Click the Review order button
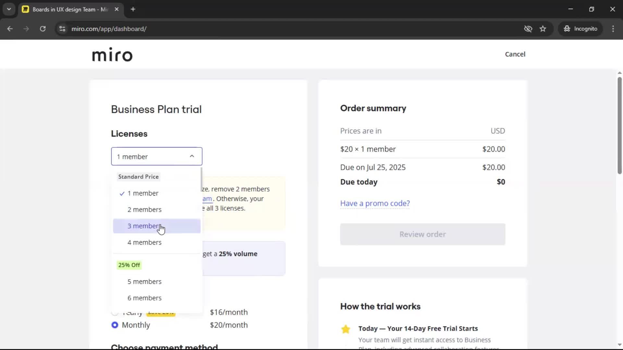623x350 pixels. coord(422,234)
